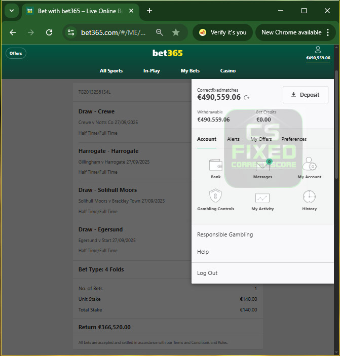The image size is (340, 356).
Task: Click the Deposit button
Action: click(x=305, y=95)
